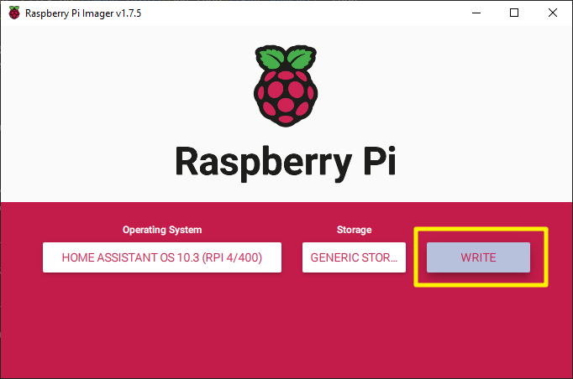Click the "Operating System" label
Screen dimensions: 573x379
(162, 230)
